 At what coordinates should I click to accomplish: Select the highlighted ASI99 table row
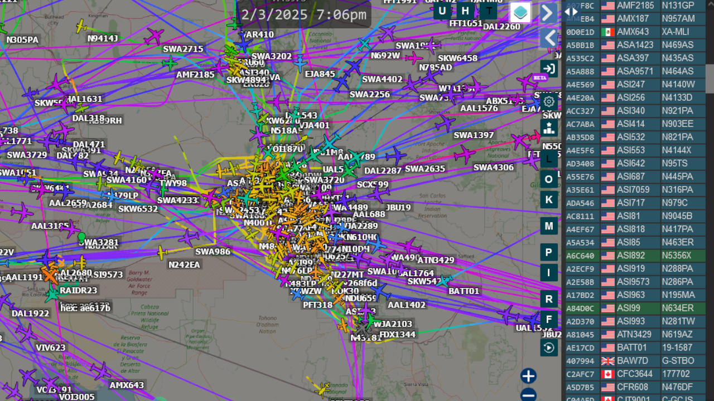(635, 309)
